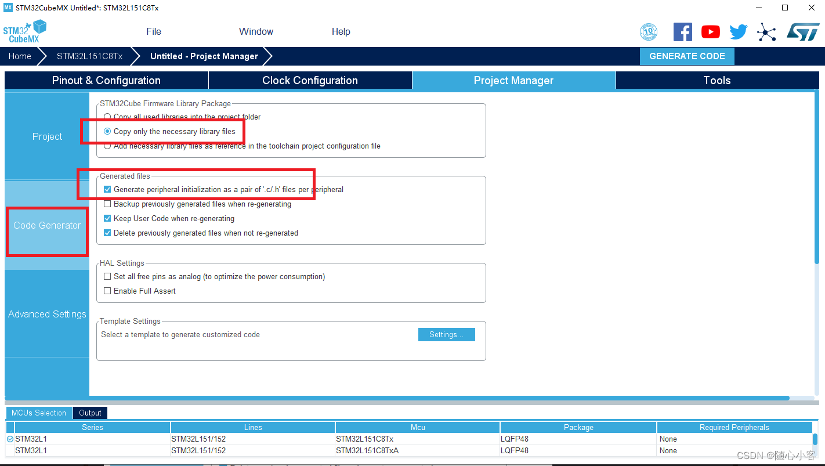825x466 pixels.
Task: Sort table by Lines column header
Action: (253, 427)
